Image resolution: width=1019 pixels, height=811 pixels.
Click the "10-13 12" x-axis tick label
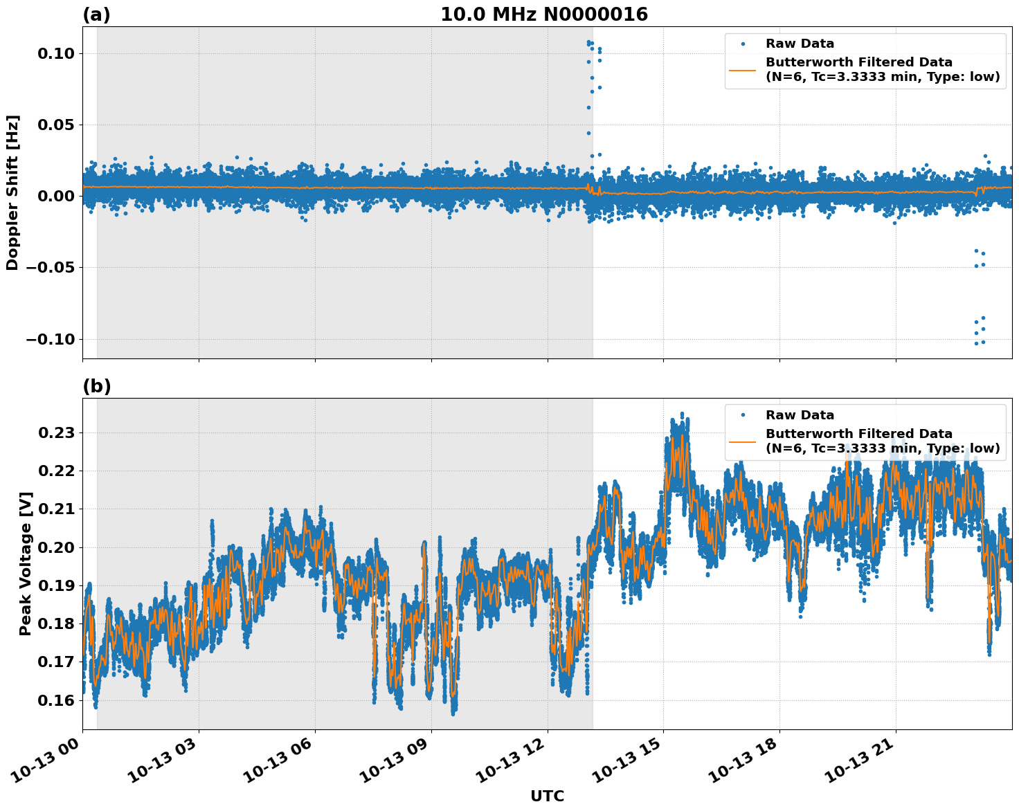tap(514, 762)
